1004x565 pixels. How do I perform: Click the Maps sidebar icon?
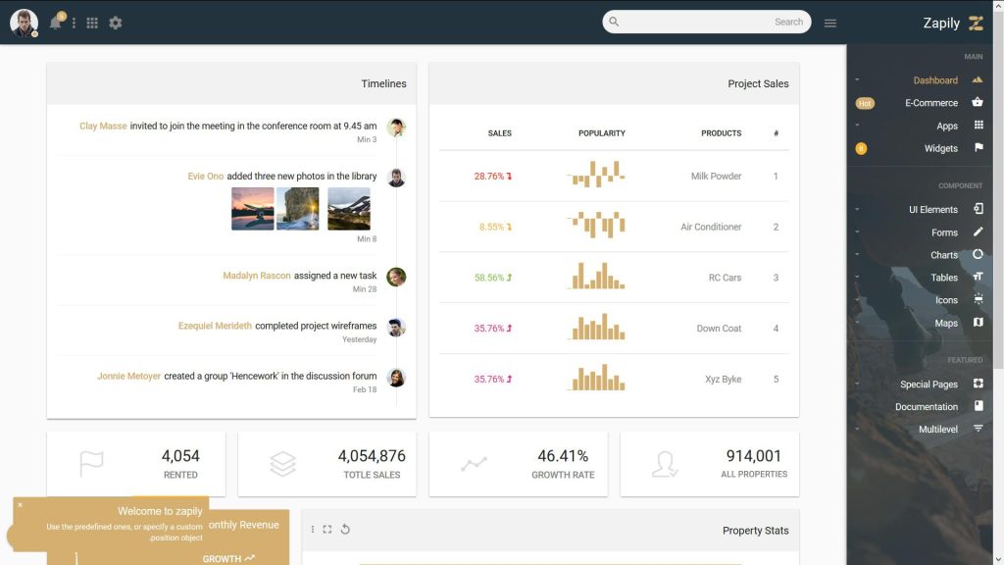pos(977,322)
